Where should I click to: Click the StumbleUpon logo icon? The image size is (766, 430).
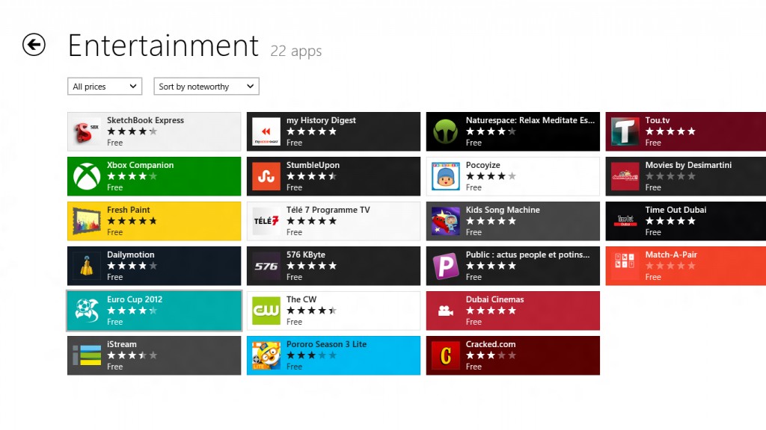tap(266, 176)
